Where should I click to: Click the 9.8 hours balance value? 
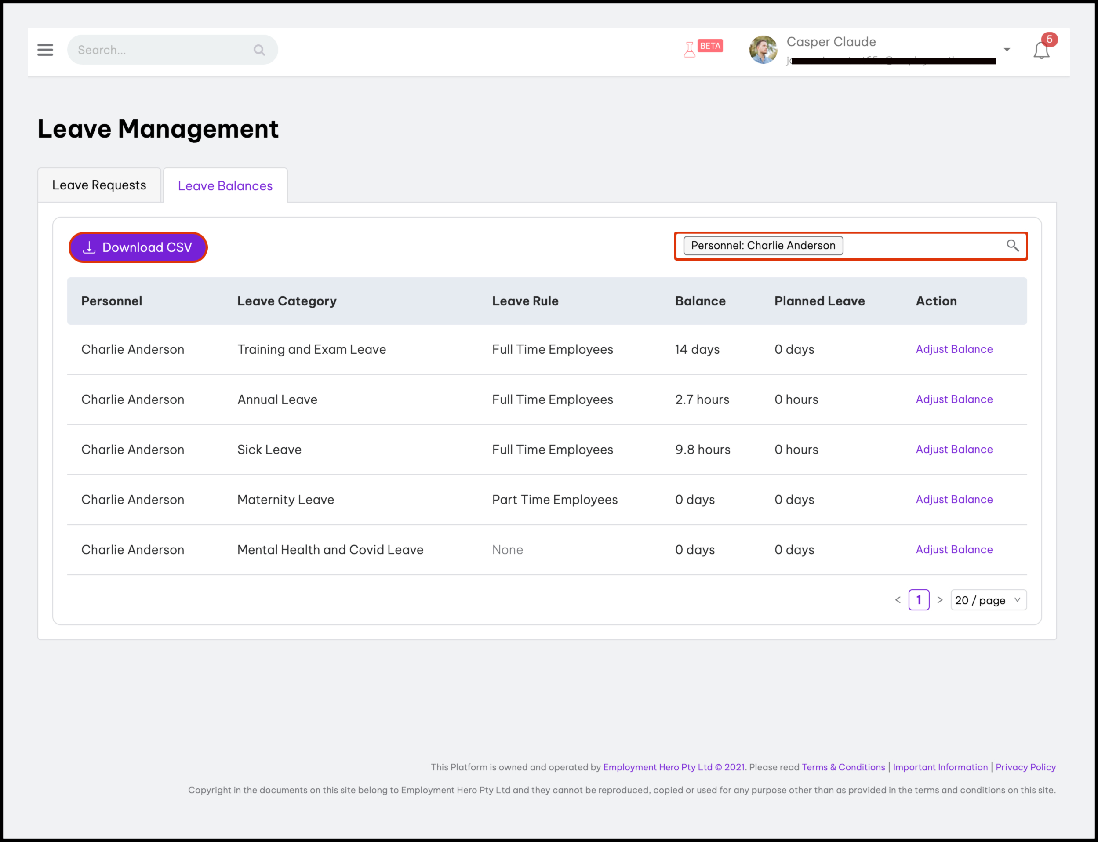pos(702,450)
